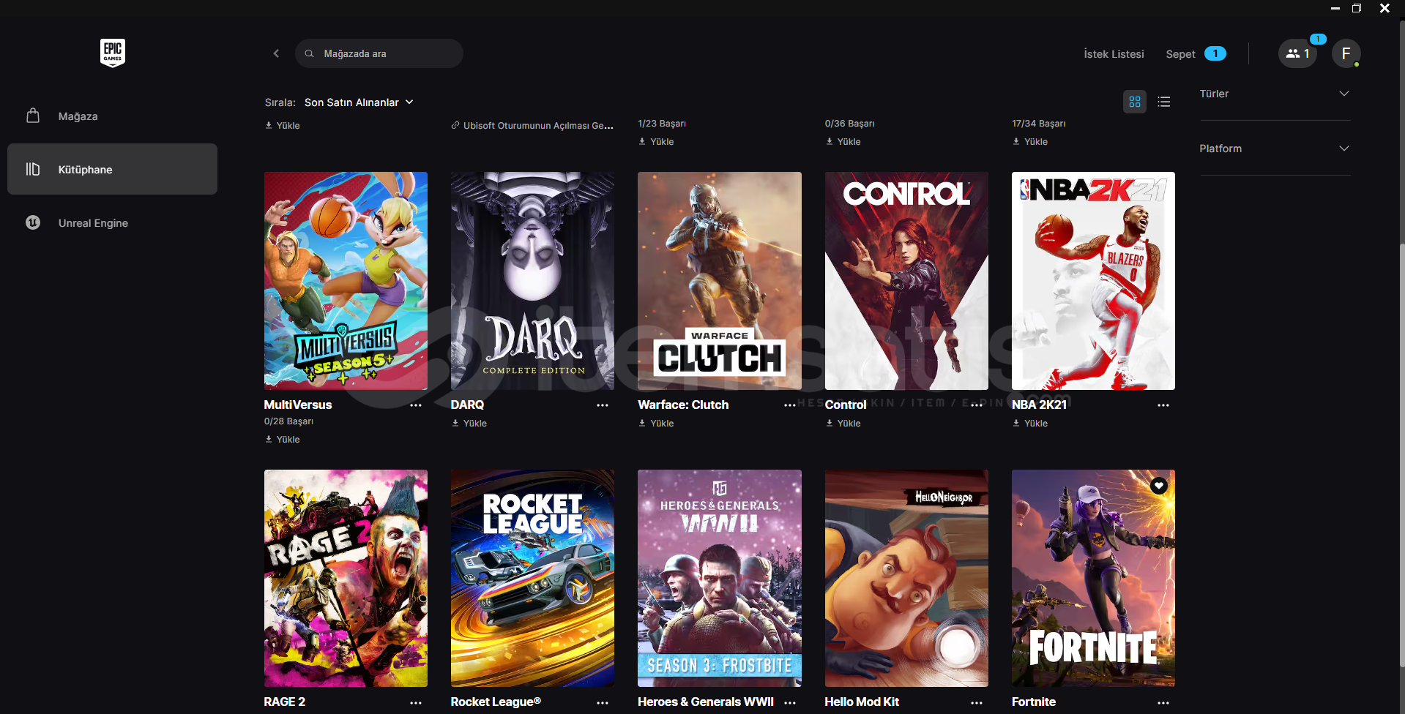This screenshot has height=714, width=1405.
Task: Open Rocket League three-dot options menu
Action: click(603, 702)
